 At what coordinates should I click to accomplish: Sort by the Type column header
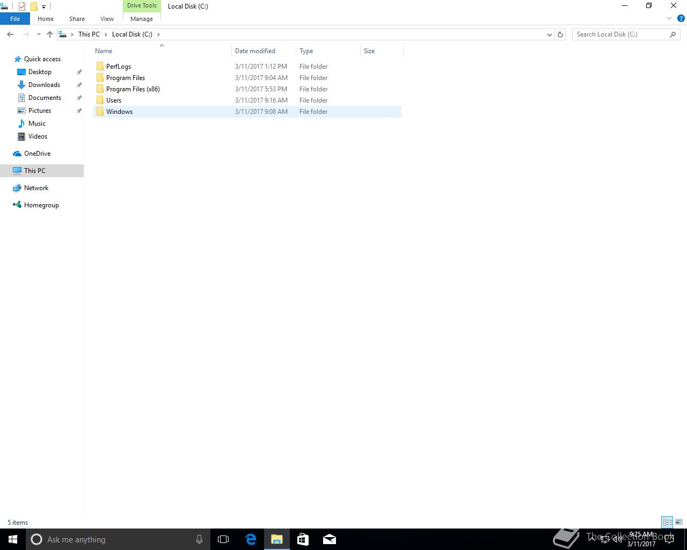pyautogui.click(x=328, y=51)
